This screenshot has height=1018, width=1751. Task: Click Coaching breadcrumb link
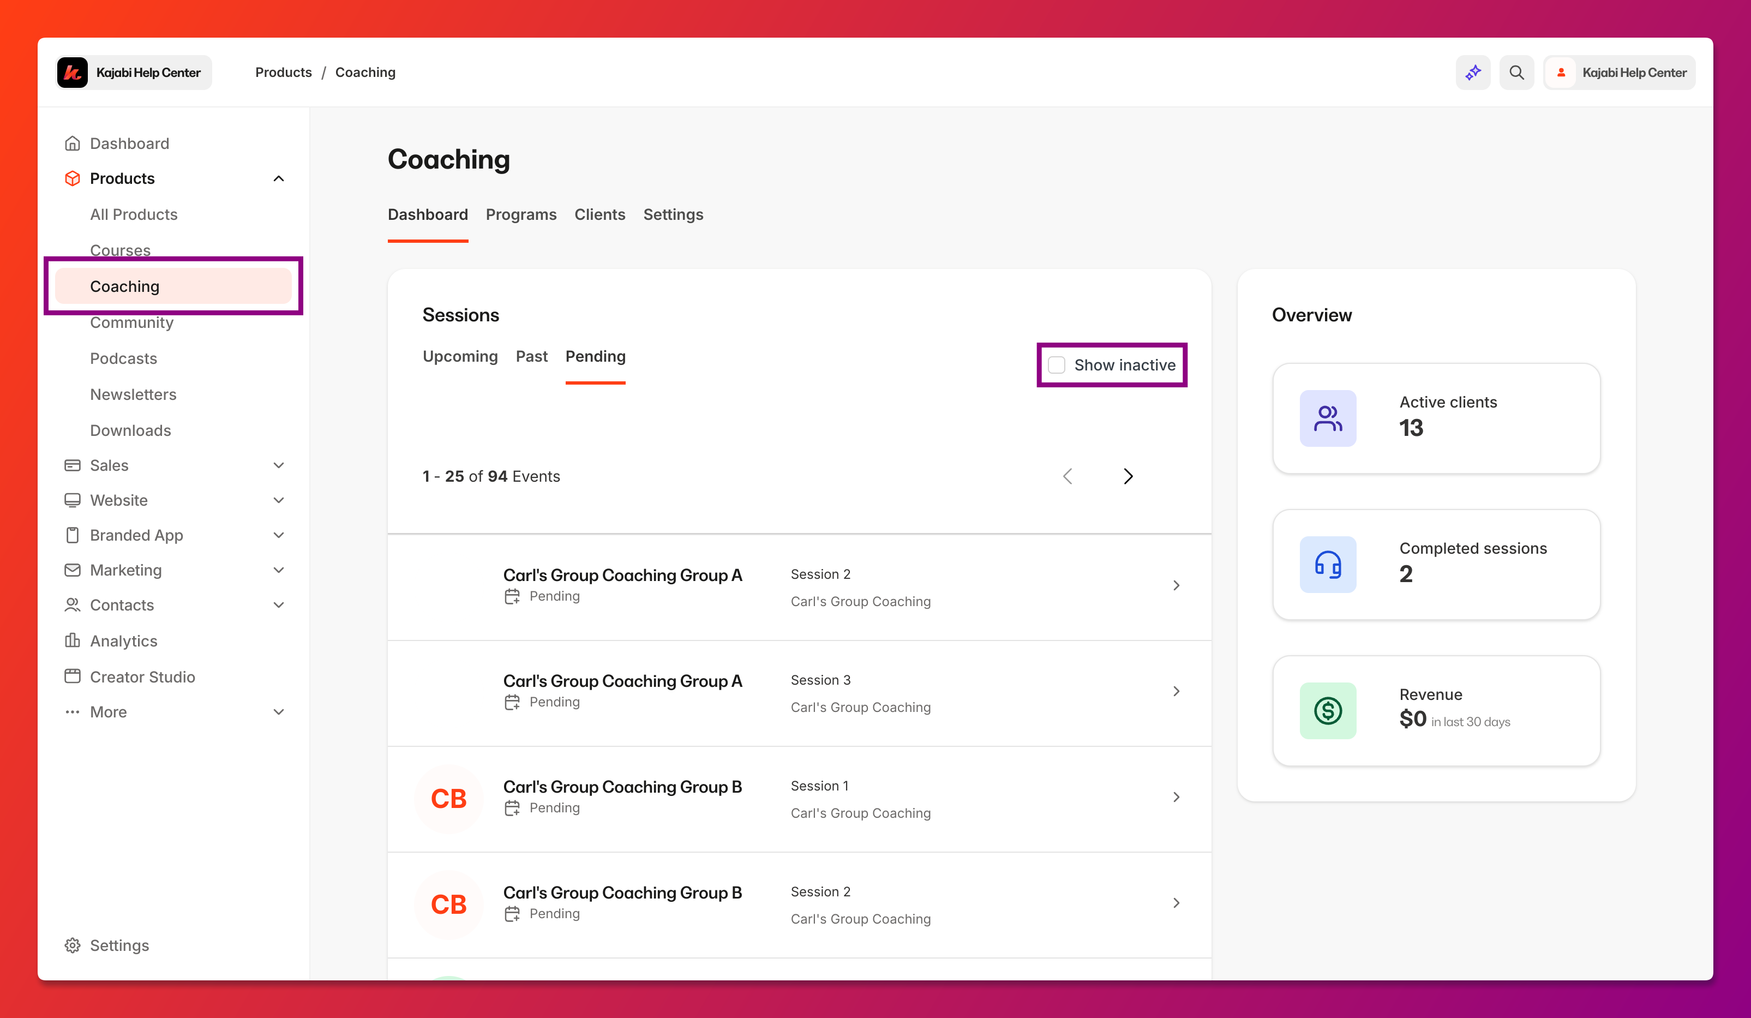365,72
